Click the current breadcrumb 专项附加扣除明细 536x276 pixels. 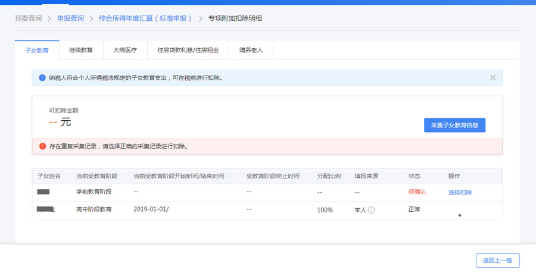coord(235,18)
